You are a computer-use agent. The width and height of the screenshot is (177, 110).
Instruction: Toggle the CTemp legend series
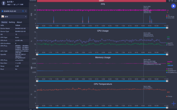click(169, 96)
